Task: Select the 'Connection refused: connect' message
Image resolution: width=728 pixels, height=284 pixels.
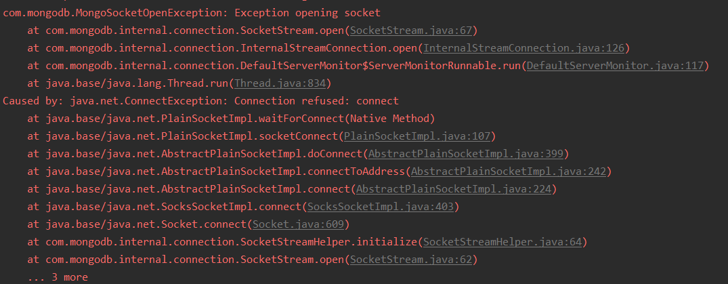Action: pos(317,101)
